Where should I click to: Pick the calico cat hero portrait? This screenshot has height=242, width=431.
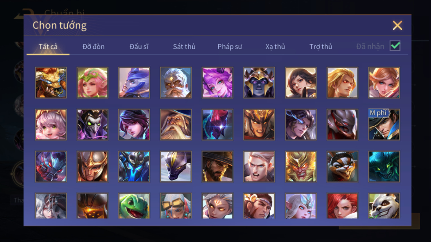click(x=342, y=166)
